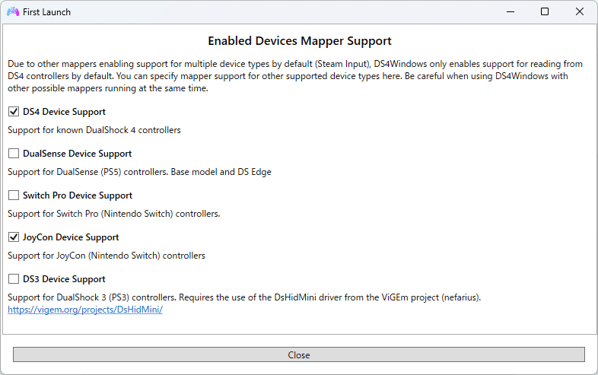
Task: Click "Support for known DualShock 4 controllers" text
Action: point(94,130)
